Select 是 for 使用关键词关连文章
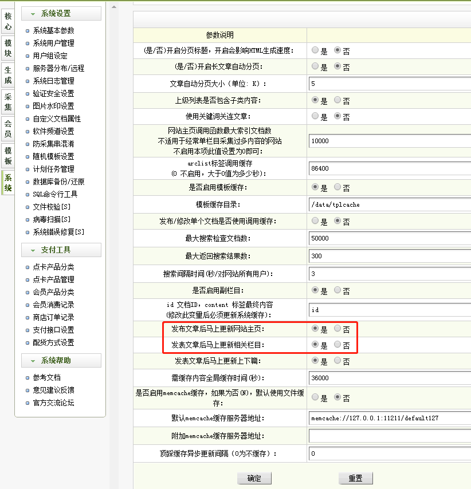 (315, 116)
